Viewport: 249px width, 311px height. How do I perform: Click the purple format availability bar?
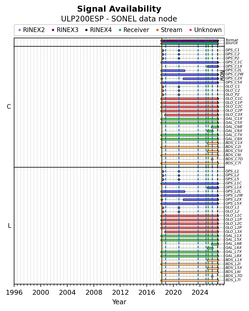click(190, 41)
